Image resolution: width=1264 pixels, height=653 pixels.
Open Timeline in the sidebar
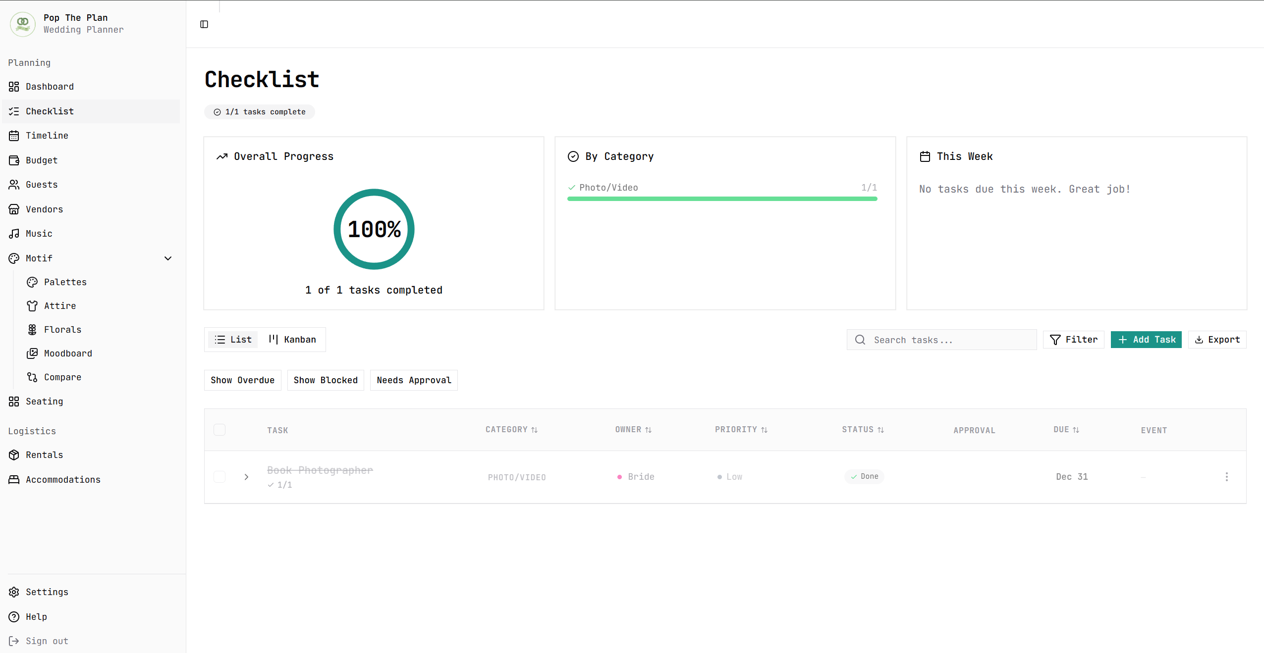(x=47, y=136)
